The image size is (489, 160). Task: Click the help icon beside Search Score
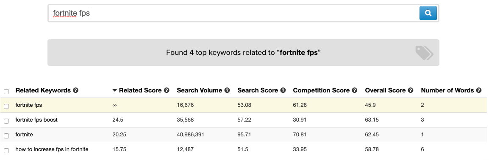coord(283,90)
